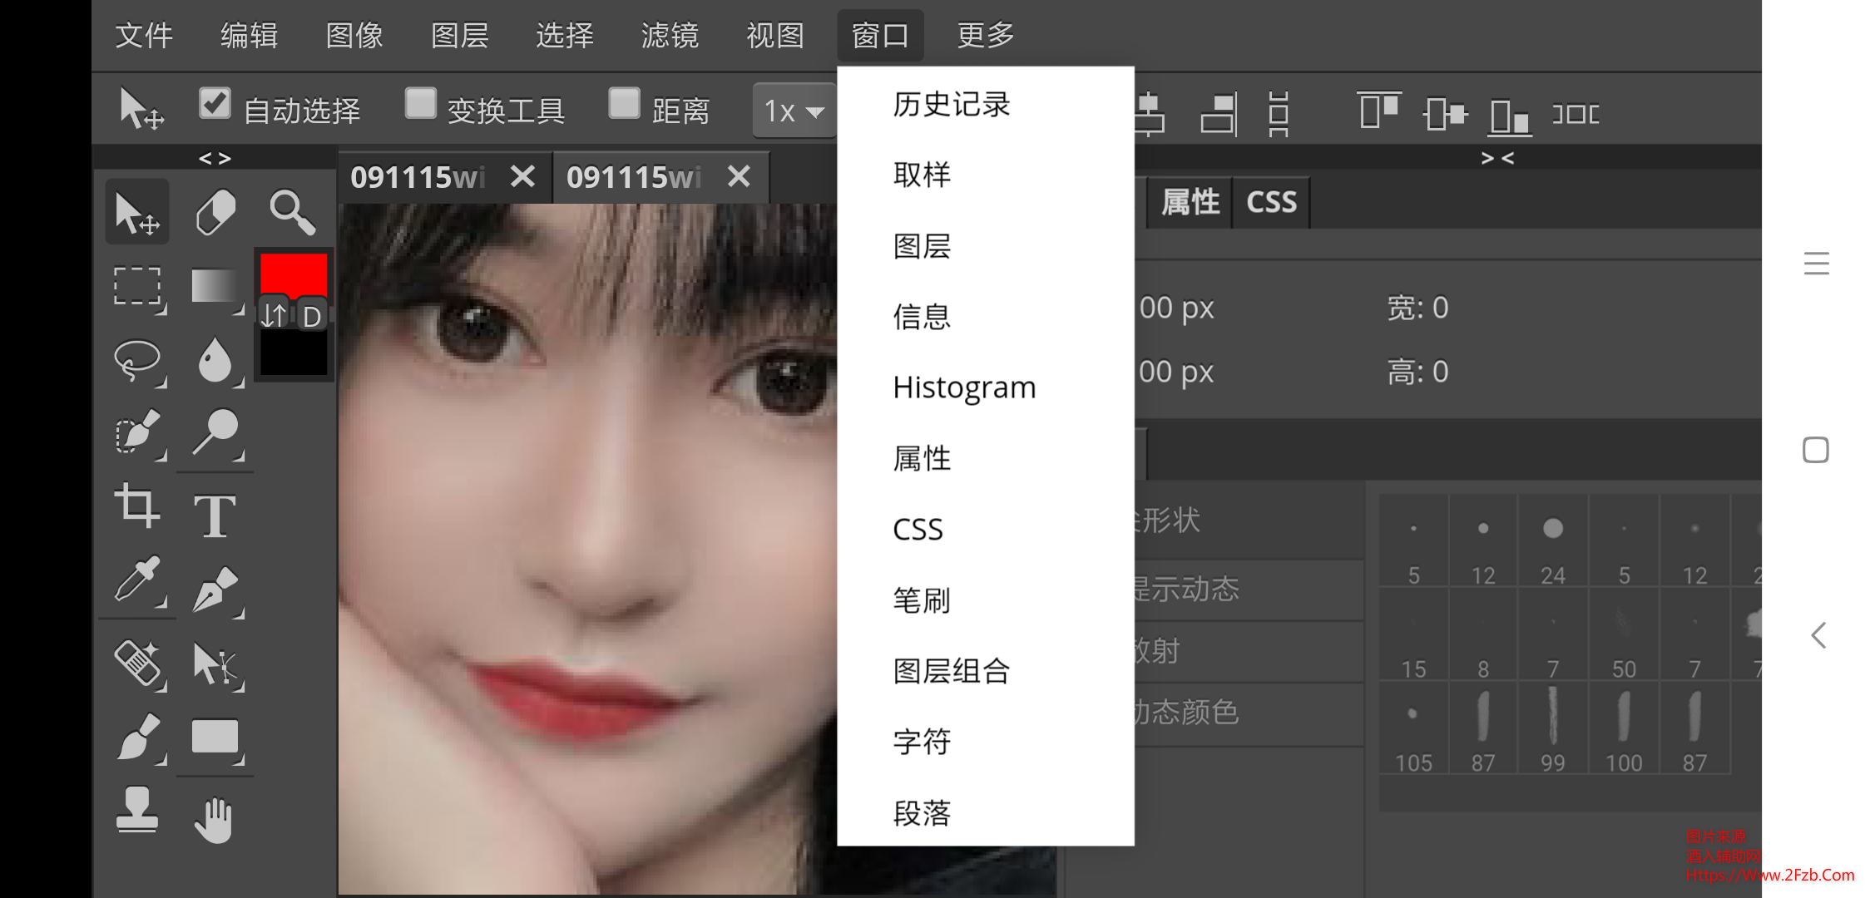Open the 更多 menu
Viewport: 1870px width, 898px height.
(x=986, y=35)
